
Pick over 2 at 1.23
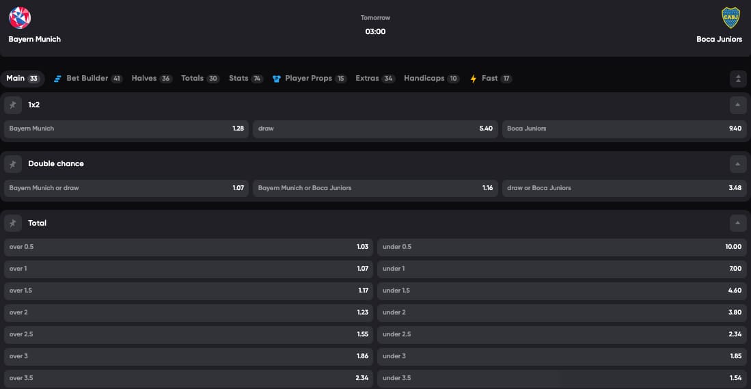189,313
